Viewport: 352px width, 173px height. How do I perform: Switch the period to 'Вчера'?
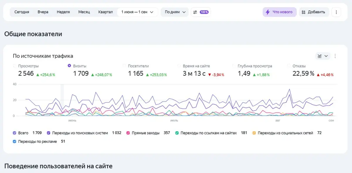pos(43,12)
